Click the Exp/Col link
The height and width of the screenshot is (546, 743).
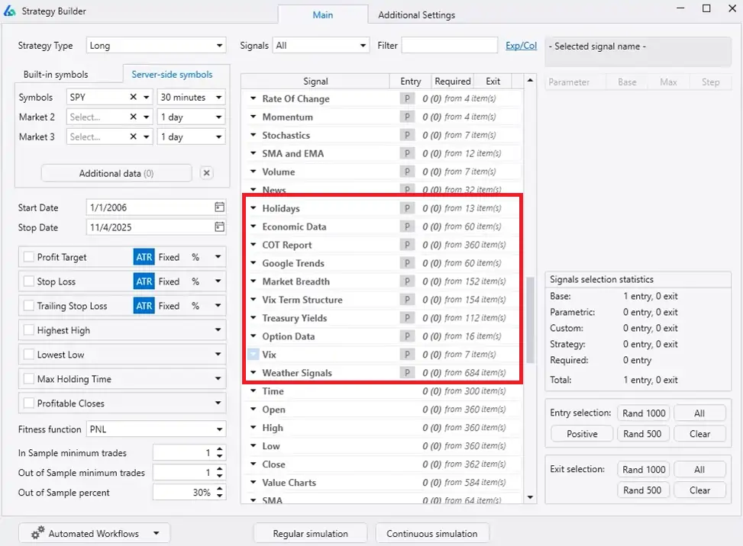pyautogui.click(x=521, y=46)
